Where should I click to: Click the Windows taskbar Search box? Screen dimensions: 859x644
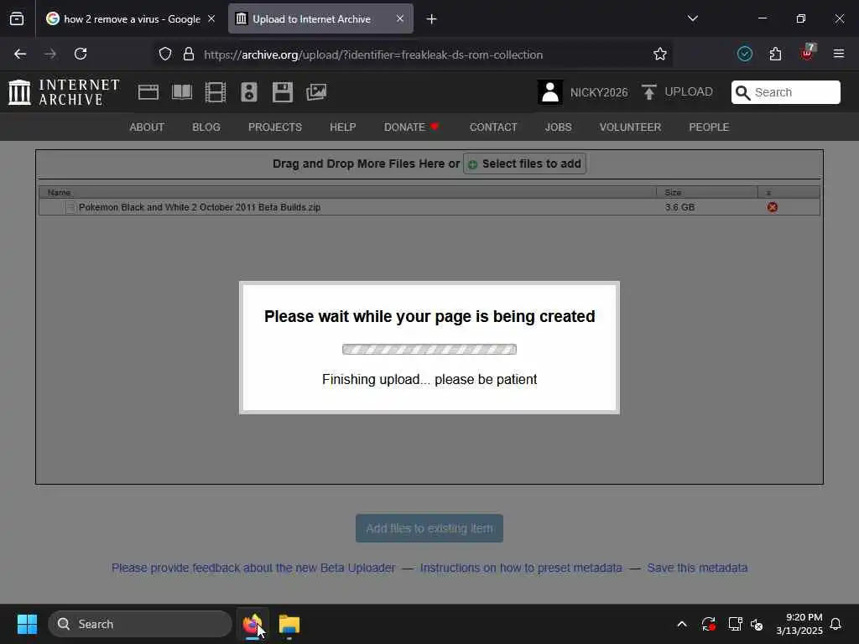(140, 624)
